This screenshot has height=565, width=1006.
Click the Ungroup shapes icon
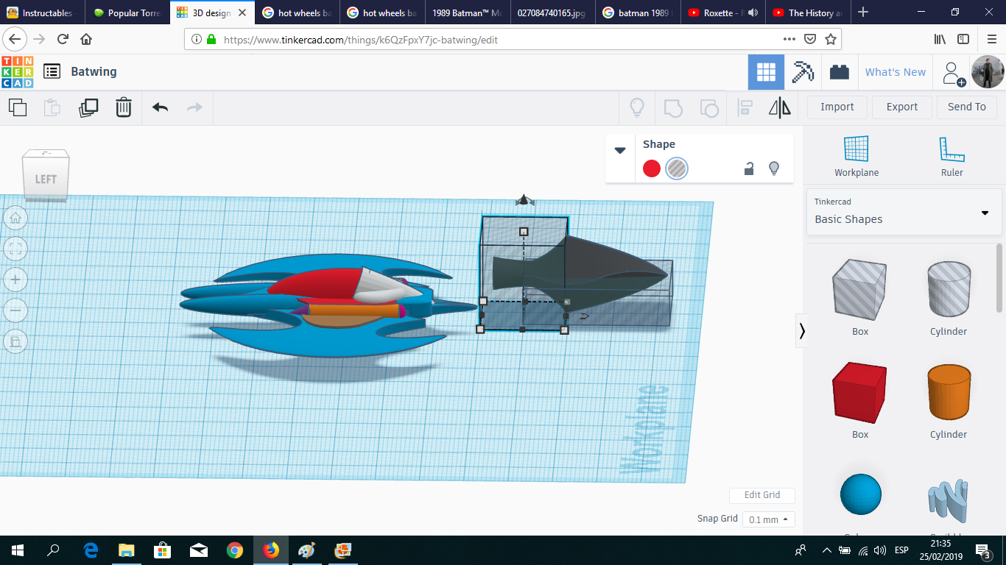[x=708, y=108]
